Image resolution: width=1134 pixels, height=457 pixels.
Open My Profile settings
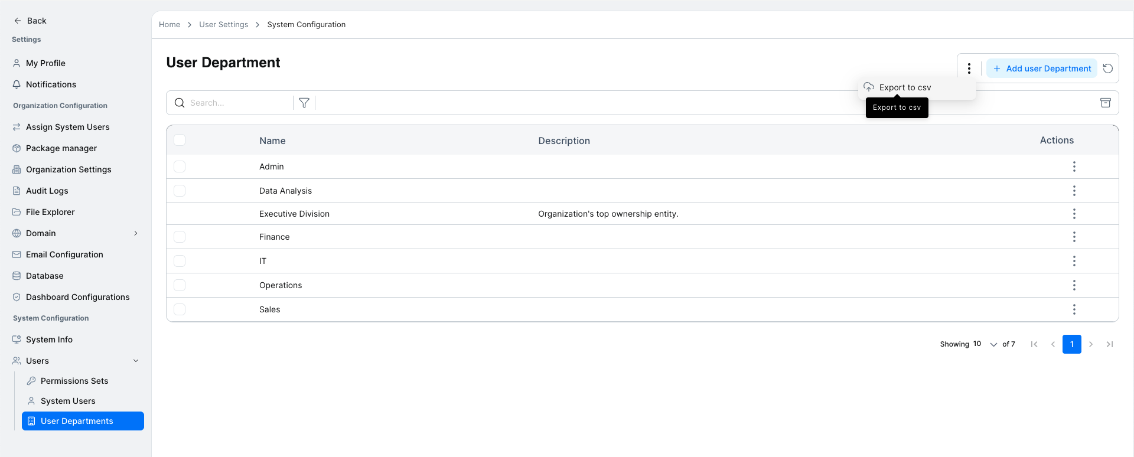pos(45,63)
